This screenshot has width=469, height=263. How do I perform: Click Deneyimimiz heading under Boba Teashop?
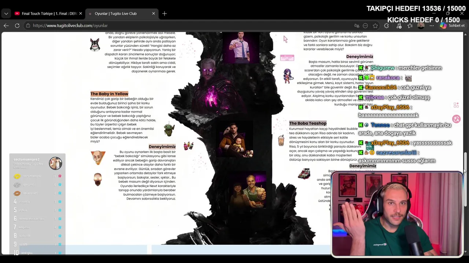click(x=363, y=166)
